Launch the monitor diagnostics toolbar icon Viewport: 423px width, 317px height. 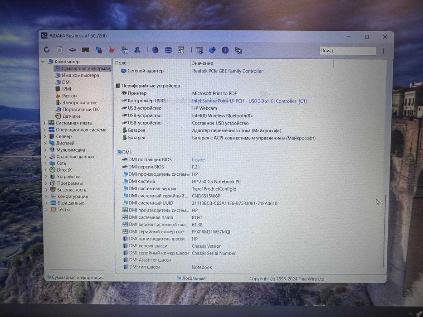point(99,50)
